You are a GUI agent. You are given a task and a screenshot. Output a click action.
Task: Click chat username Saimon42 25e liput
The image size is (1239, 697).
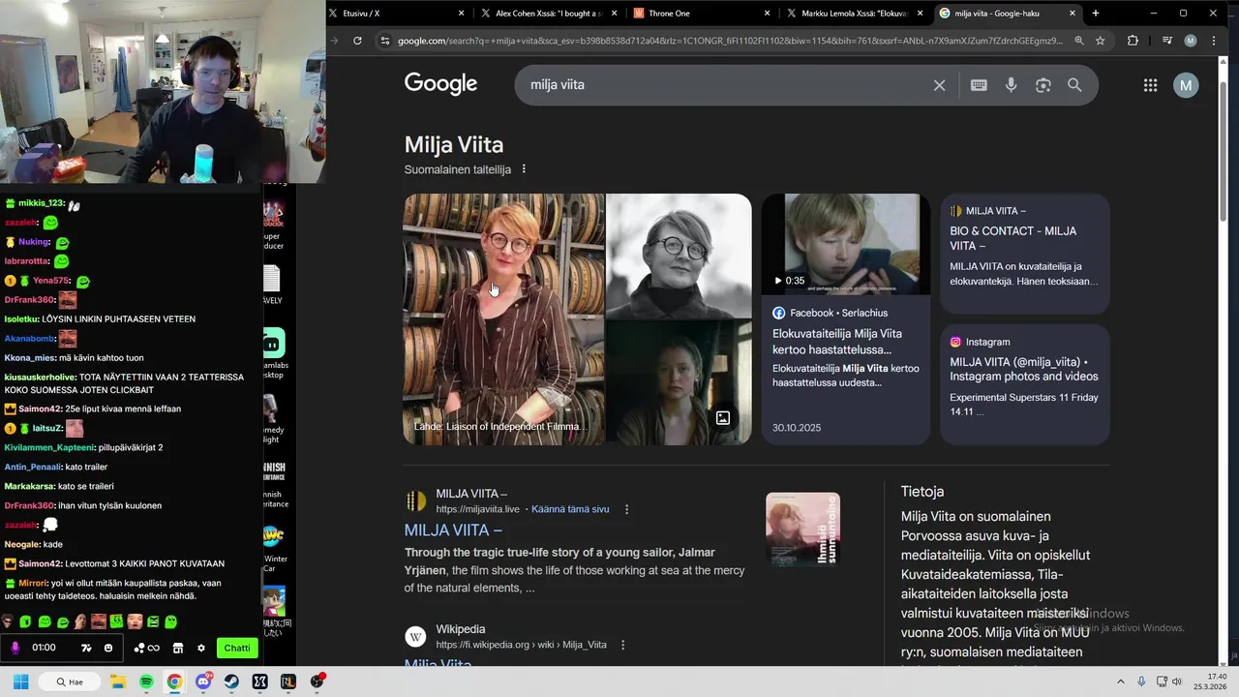41,409
